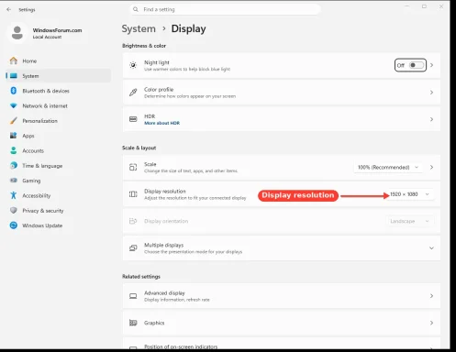Open the Graphics settings row
This screenshot has height=352, width=456.
[282, 323]
